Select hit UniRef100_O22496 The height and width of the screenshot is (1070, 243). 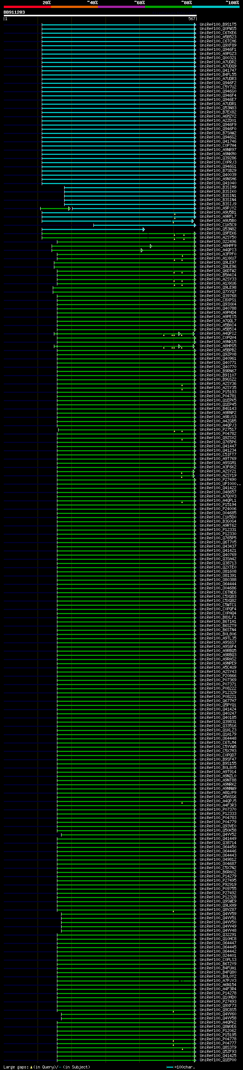coord(218,242)
